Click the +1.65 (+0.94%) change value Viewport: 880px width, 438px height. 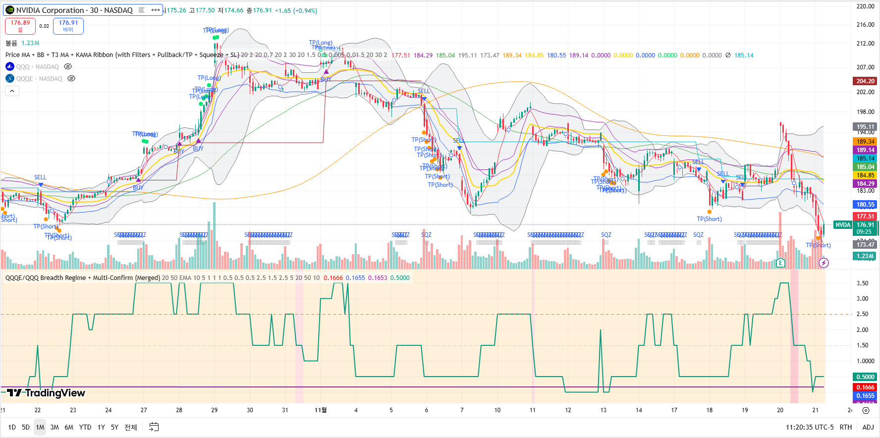coord(296,10)
